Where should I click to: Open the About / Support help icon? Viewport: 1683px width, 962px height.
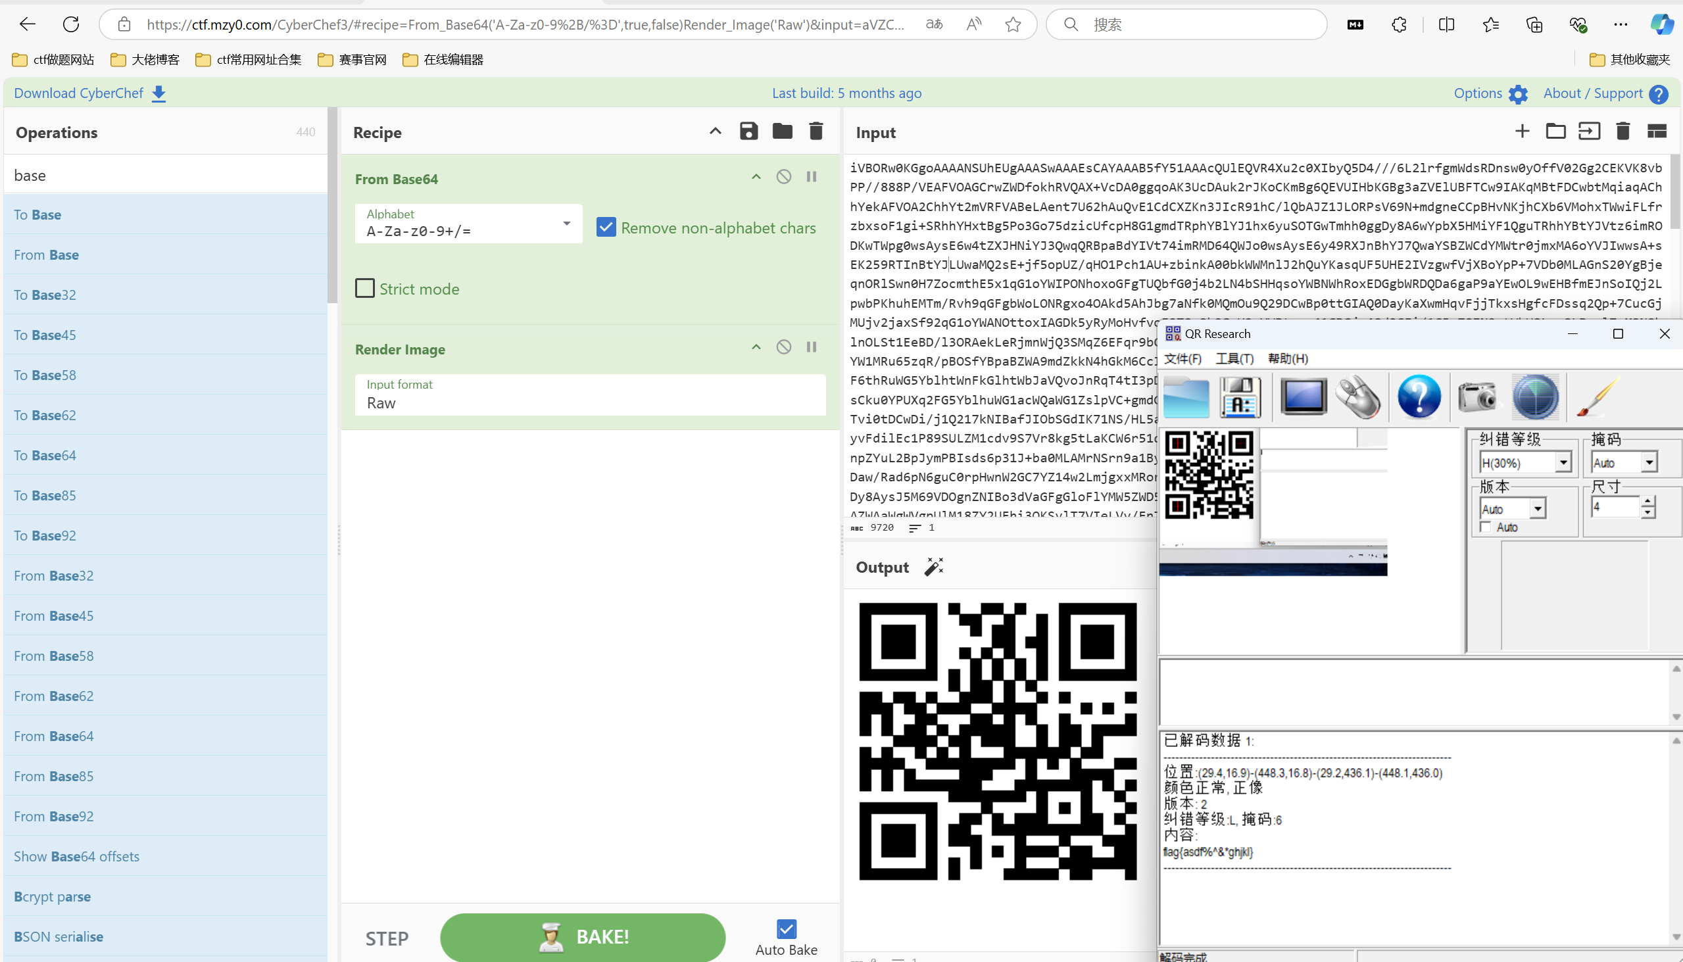[x=1658, y=94]
